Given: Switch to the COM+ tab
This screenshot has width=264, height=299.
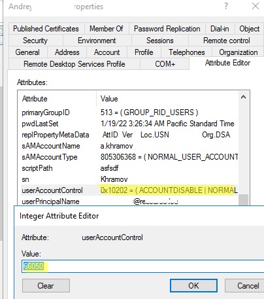Looking at the screenshot, I should pyautogui.click(x=165, y=64).
